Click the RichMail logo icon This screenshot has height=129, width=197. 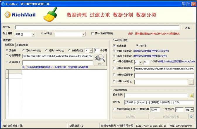point(7,15)
